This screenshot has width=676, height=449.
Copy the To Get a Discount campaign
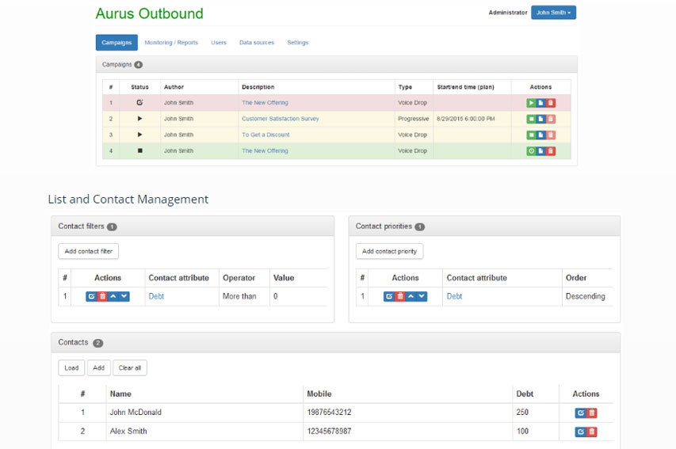(x=541, y=135)
